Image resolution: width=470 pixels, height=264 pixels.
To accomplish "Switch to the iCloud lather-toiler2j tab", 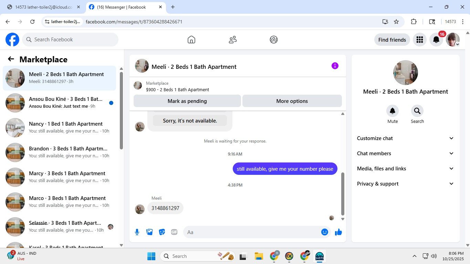I will [x=43, y=7].
